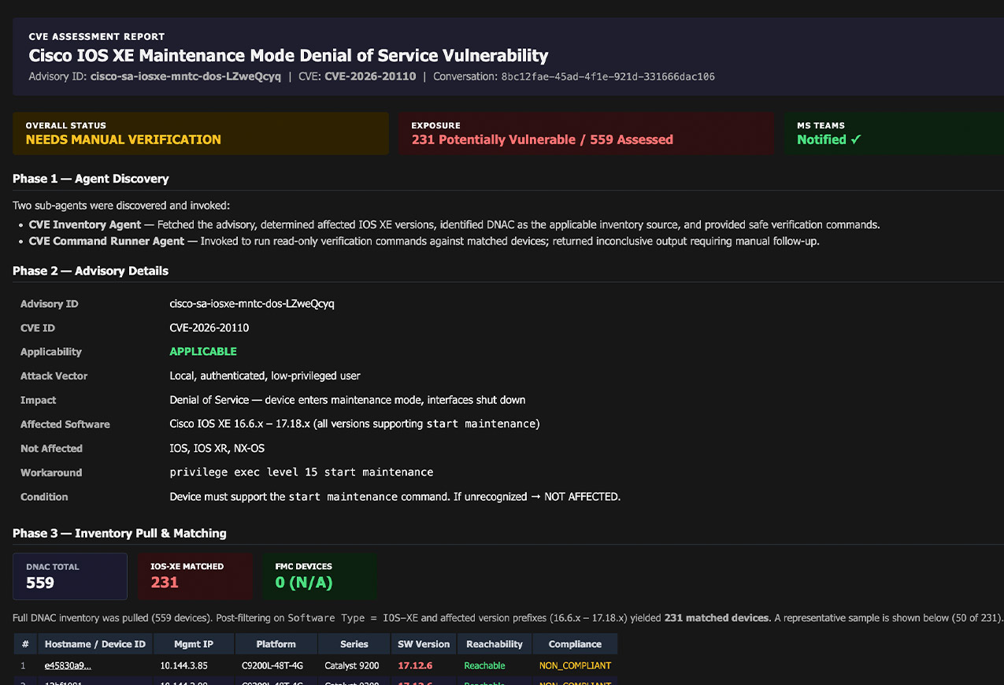Click the 'Phase 2 — Advisory Details' heading
This screenshot has height=685, width=1004.
click(91, 271)
